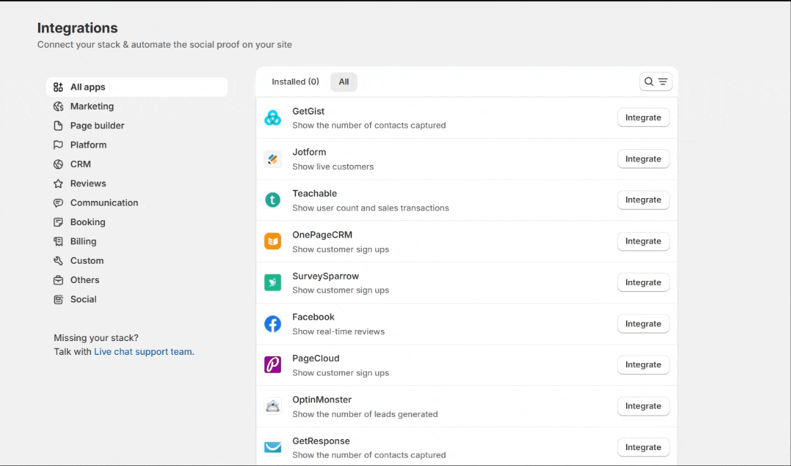
Task: Click the Facebook logo icon
Action: point(273,324)
